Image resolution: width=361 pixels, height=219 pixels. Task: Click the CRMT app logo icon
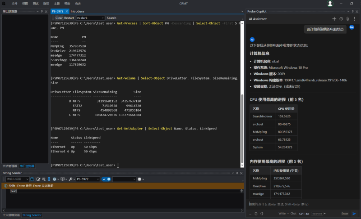[x=4, y=4]
